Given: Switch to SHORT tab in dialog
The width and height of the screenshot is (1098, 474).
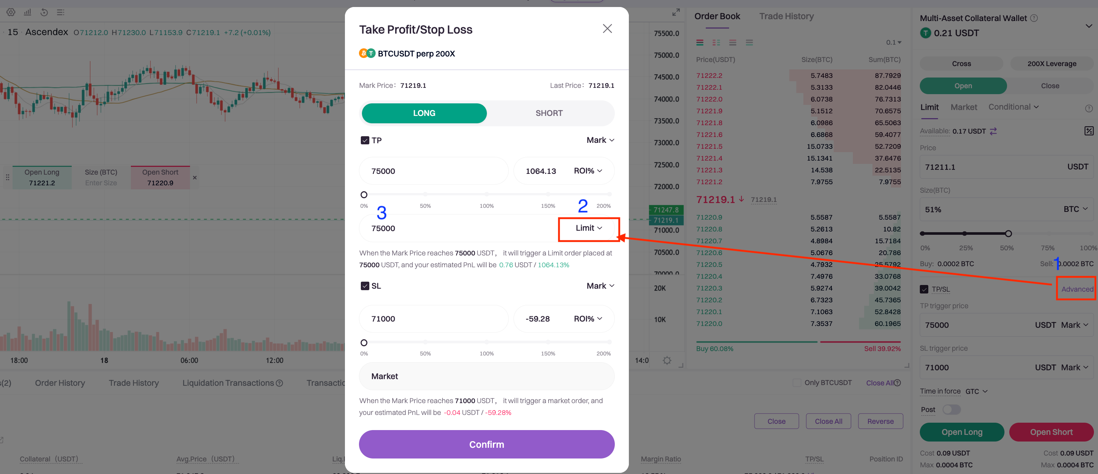Looking at the screenshot, I should 549,113.
